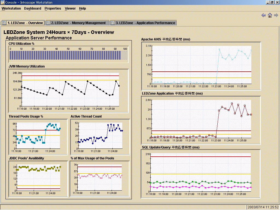Click the JDBC Pools' Availibility chart
This screenshot has width=280, height=210.
(38, 179)
